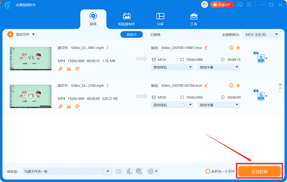Select the 转换中 converting list tab
This screenshot has height=182, width=287.
click(x=132, y=34)
